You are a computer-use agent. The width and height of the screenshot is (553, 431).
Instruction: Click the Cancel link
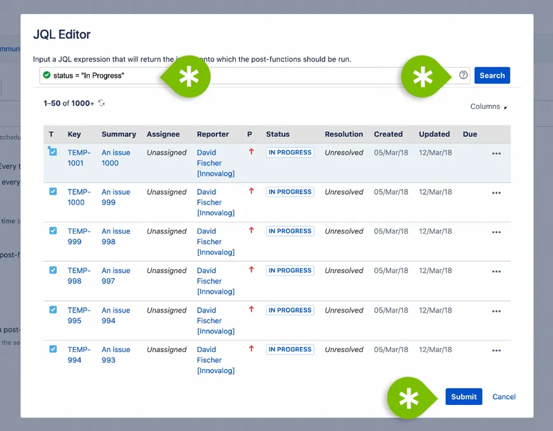tap(503, 397)
